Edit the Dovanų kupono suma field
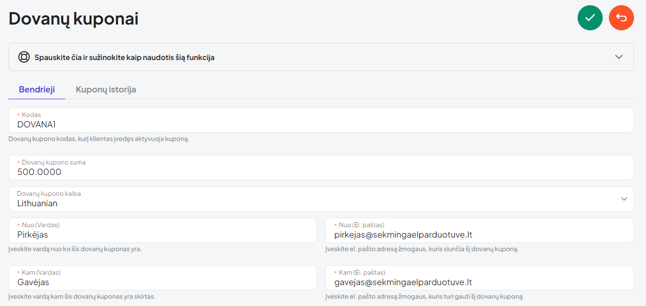Viewport: 646px width, 306px height. (321, 168)
